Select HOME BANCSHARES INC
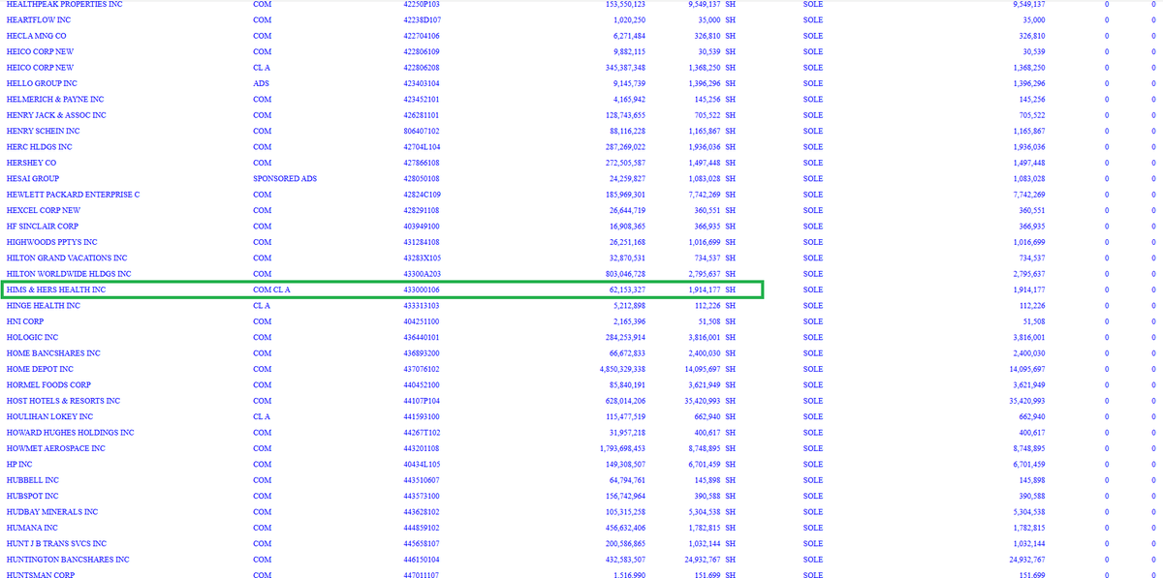This screenshot has height=578, width=1163. point(52,353)
